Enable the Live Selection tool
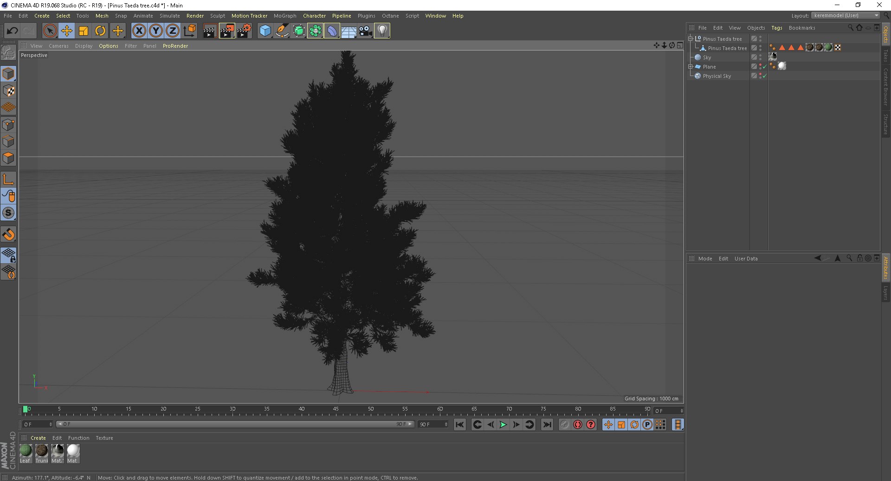 50,31
